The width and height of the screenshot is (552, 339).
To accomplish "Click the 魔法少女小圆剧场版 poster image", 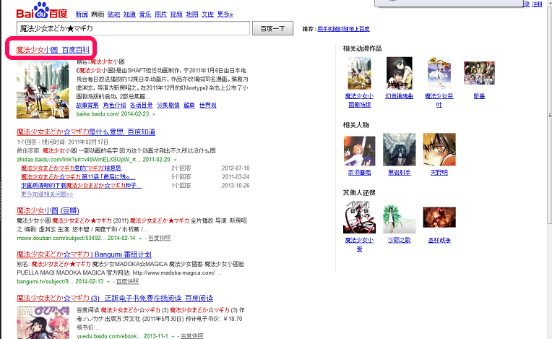I will point(359,73).
